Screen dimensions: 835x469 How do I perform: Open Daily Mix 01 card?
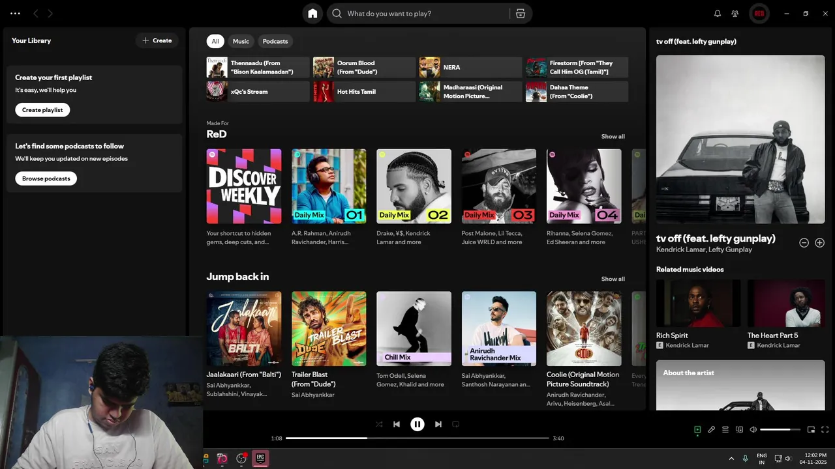[x=329, y=197]
